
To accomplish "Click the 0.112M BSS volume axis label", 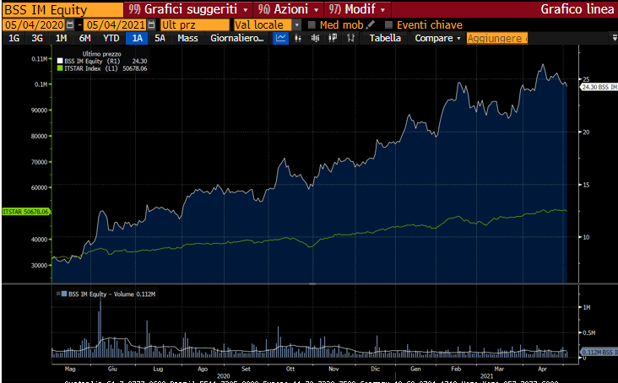I will point(599,353).
